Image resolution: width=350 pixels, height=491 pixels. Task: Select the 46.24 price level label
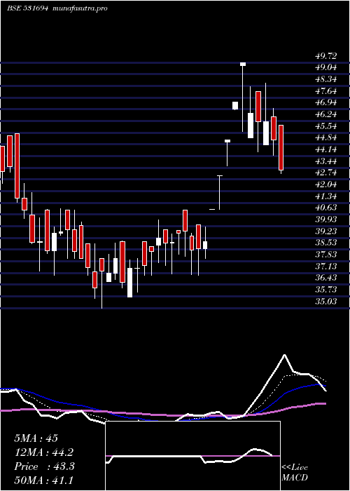click(326, 114)
